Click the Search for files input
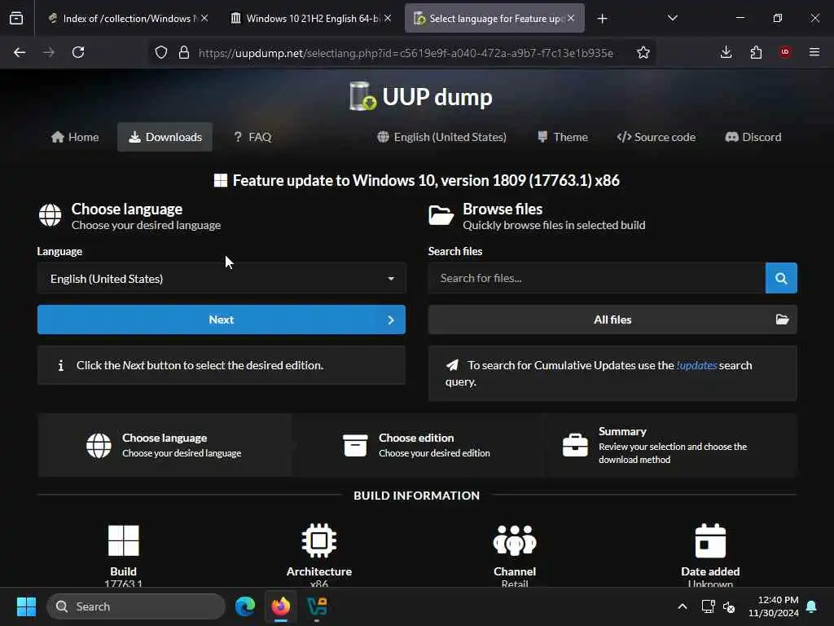 coord(597,278)
